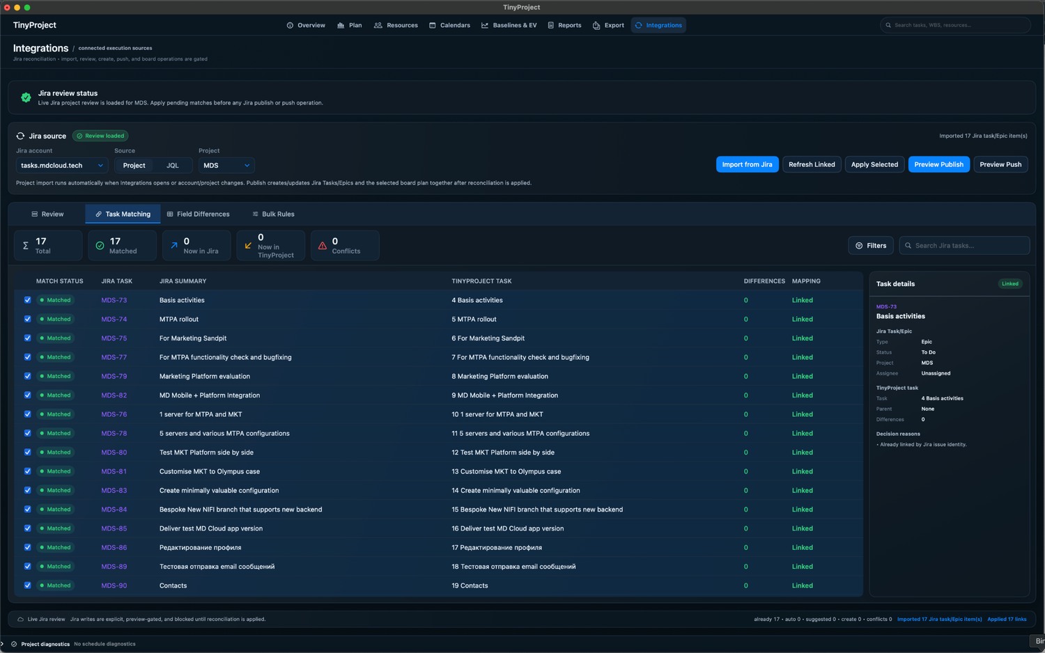This screenshot has height=653, width=1045.
Task: Click the Review tab list icon
Action: [x=35, y=214]
